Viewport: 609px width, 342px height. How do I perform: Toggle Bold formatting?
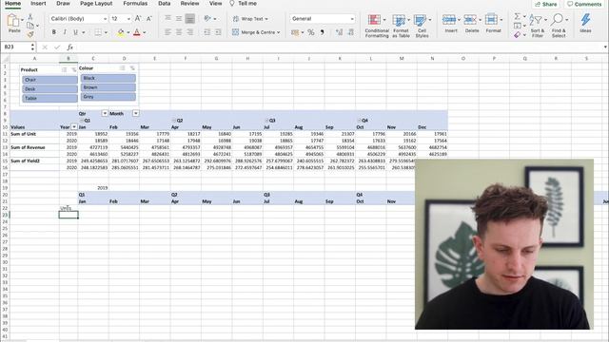(x=53, y=32)
